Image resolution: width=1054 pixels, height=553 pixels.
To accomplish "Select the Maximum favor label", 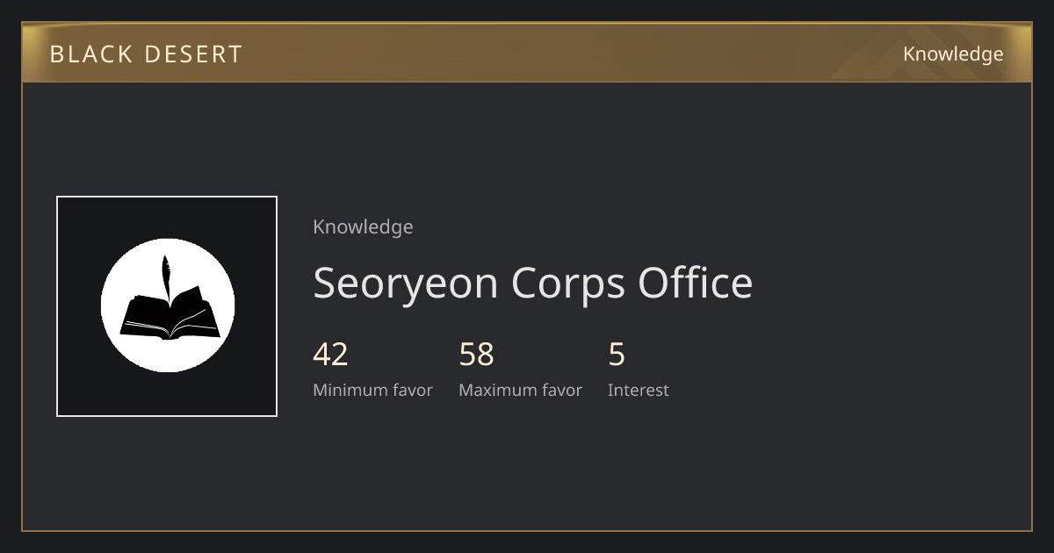I will (520, 391).
